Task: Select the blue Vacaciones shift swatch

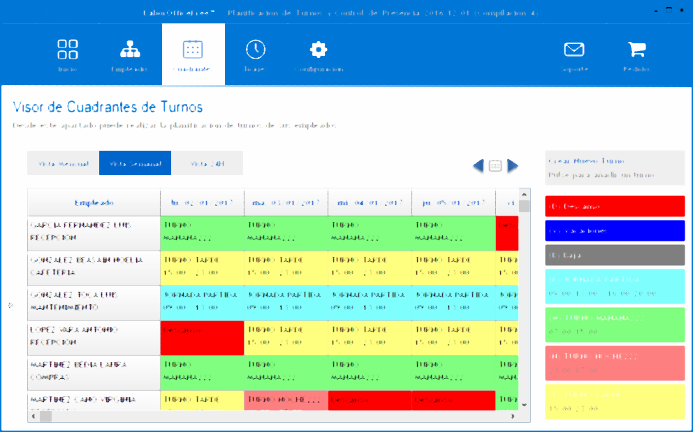Action: click(615, 231)
